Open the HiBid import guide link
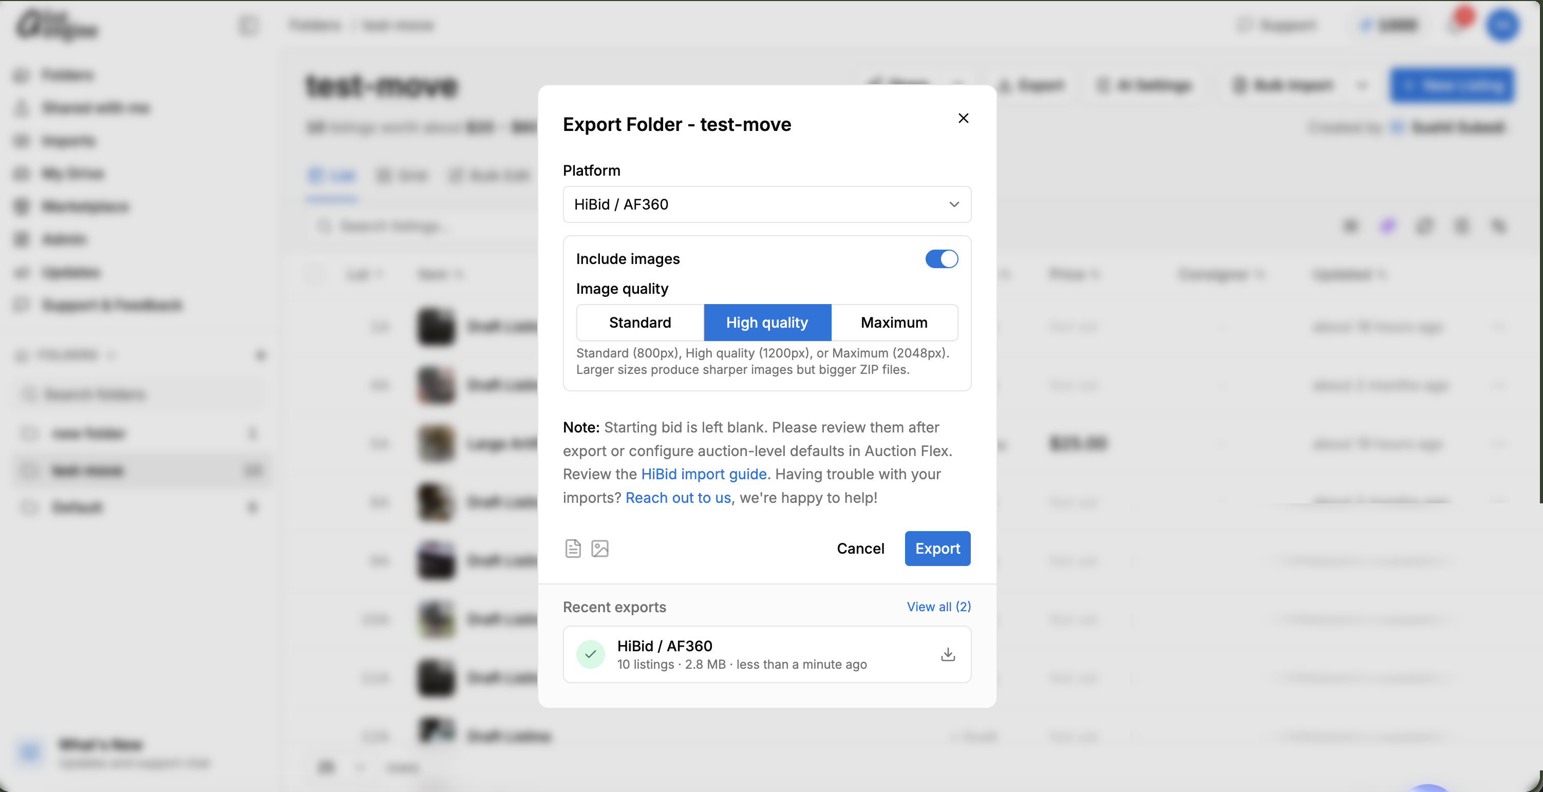Screen dimensions: 1543x792 click(x=704, y=474)
